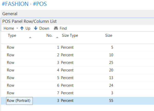The height and width of the screenshot is (111, 154).
Task: Click the Down arrow icon
Action: coord(36,28)
